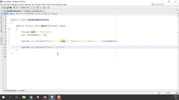Click the Clean and Build Project icon
179x100 pixels.
pyautogui.click(x=37, y=7)
